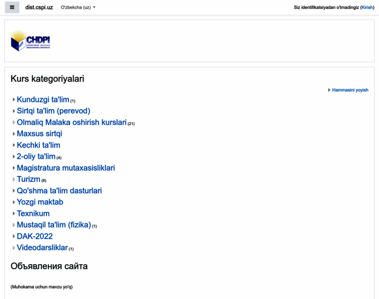Open the O'zbekcha (uz) language dropdown
Image resolution: width=379 pixels, height=299 pixels.
78,7
